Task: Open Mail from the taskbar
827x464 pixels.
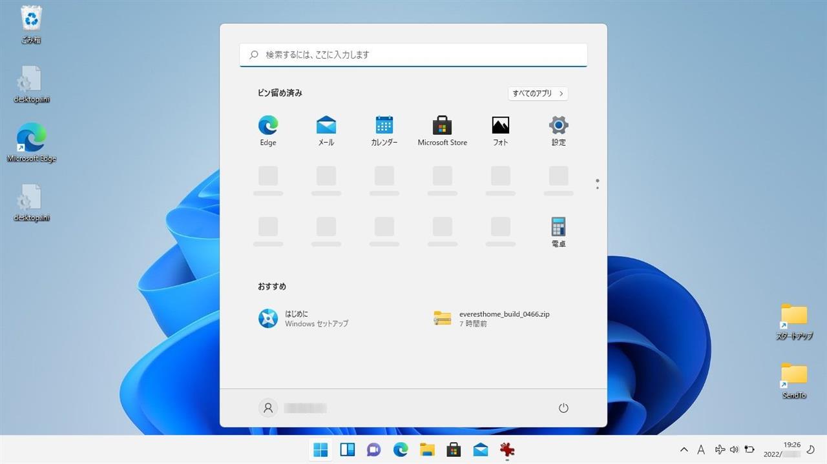Action: [x=481, y=450]
